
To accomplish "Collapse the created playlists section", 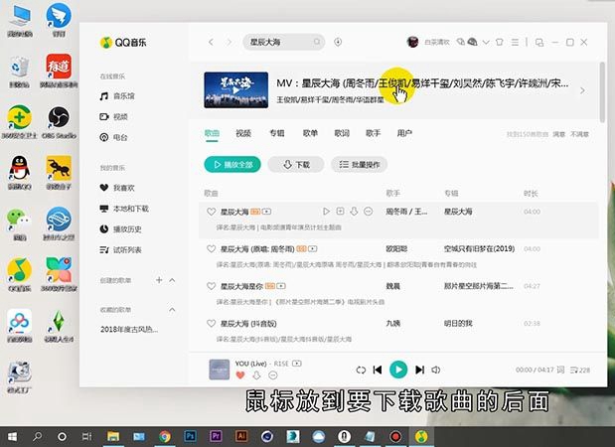I will (x=172, y=280).
